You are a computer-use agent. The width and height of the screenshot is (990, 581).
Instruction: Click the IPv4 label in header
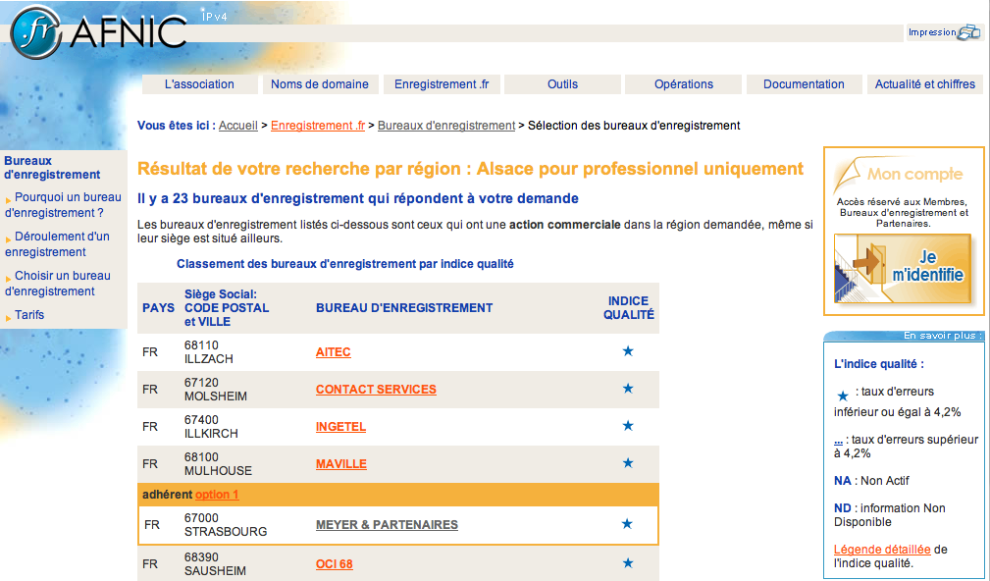click(x=214, y=17)
